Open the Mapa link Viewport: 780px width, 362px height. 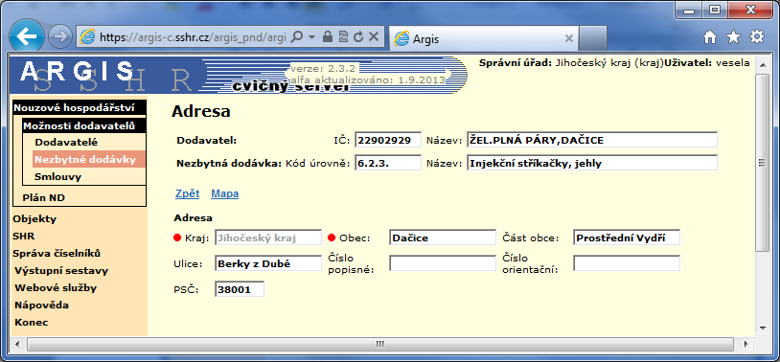(225, 193)
